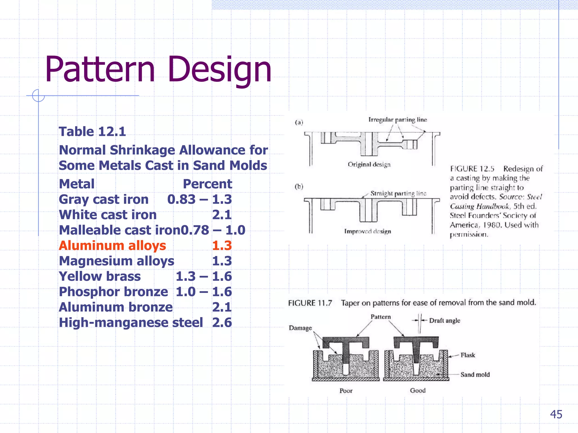Click the slide number '45'
578x433 pixels.
coord(556,414)
